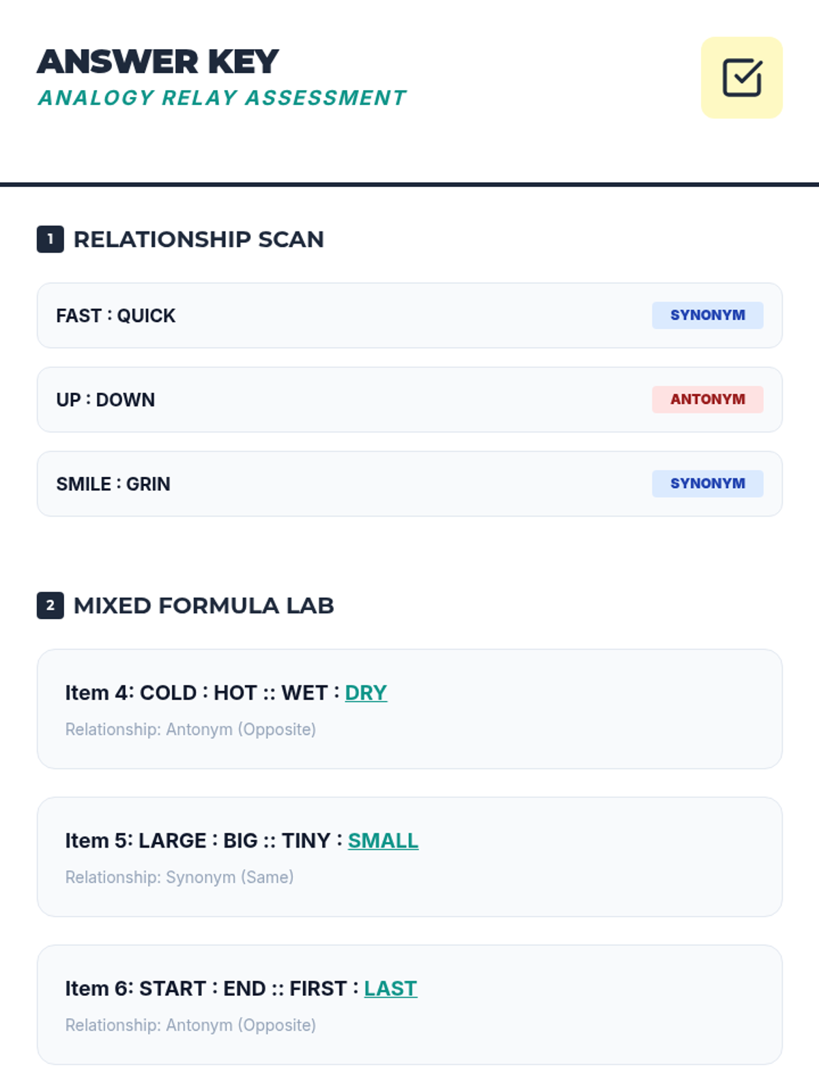Select the SYNONYM tag for SMILE : GRIN

pyautogui.click(x=708, y=483)
